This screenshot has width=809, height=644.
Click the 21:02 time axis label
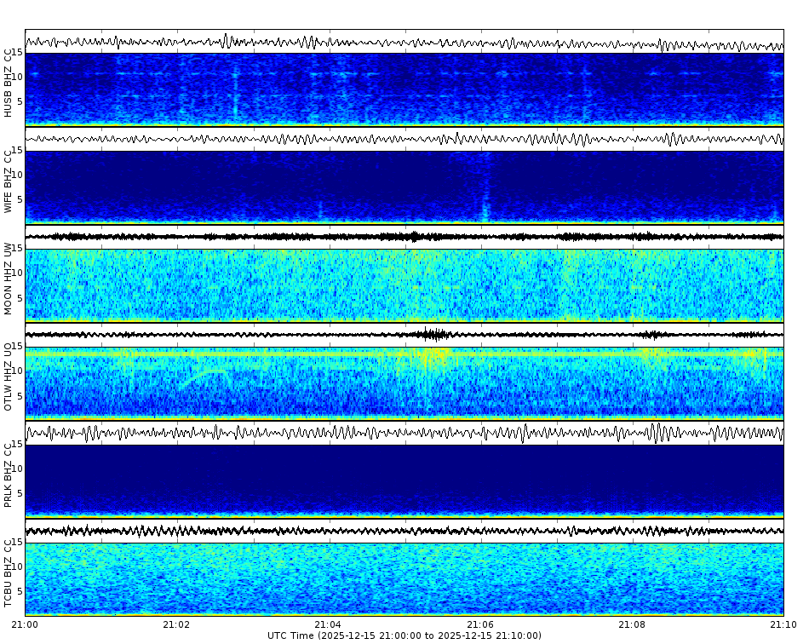coord(176,623)
